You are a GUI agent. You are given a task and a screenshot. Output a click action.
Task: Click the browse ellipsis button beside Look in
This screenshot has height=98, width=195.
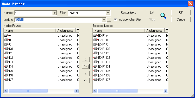109,20
